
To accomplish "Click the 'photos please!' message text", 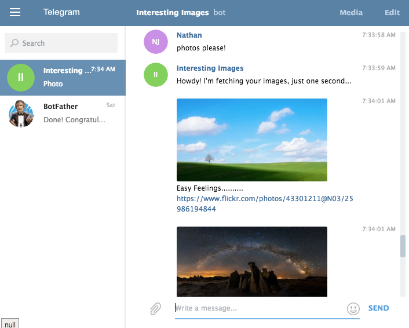I will [201, 48].
